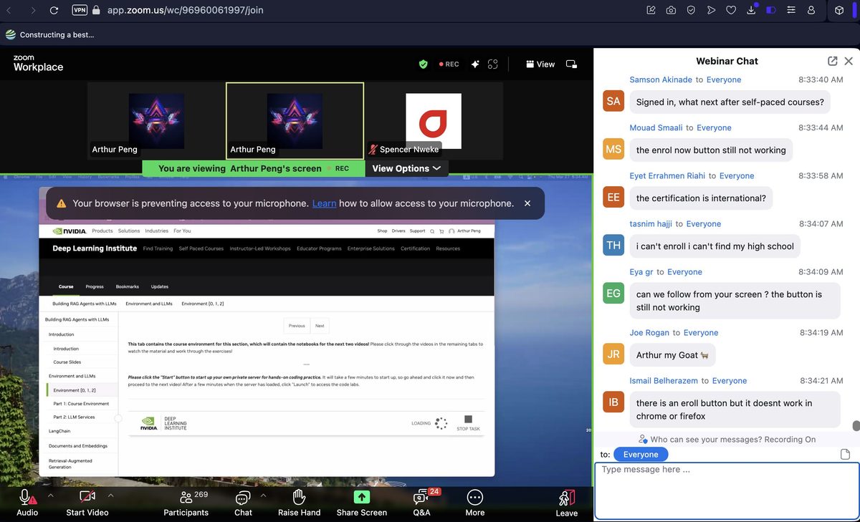Open the Q&A panel
The height and width of the screenshot is (522, 860).
421,502
